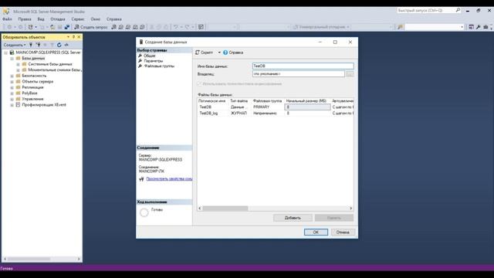Open view connection properties link
Viewport: 494px width, 278px height.
[x=169, y=178]
